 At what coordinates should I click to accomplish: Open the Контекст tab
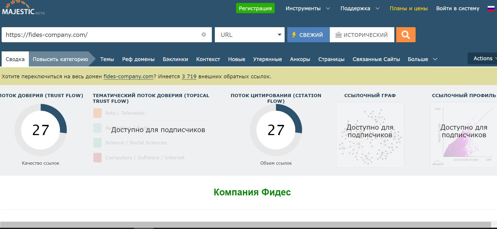tap(208, 59)
